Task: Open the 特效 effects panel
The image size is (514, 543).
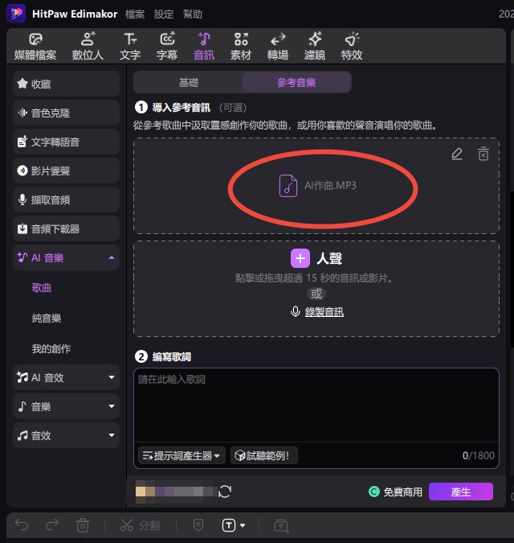Action: pyautogui.click(x=352, y=47)
